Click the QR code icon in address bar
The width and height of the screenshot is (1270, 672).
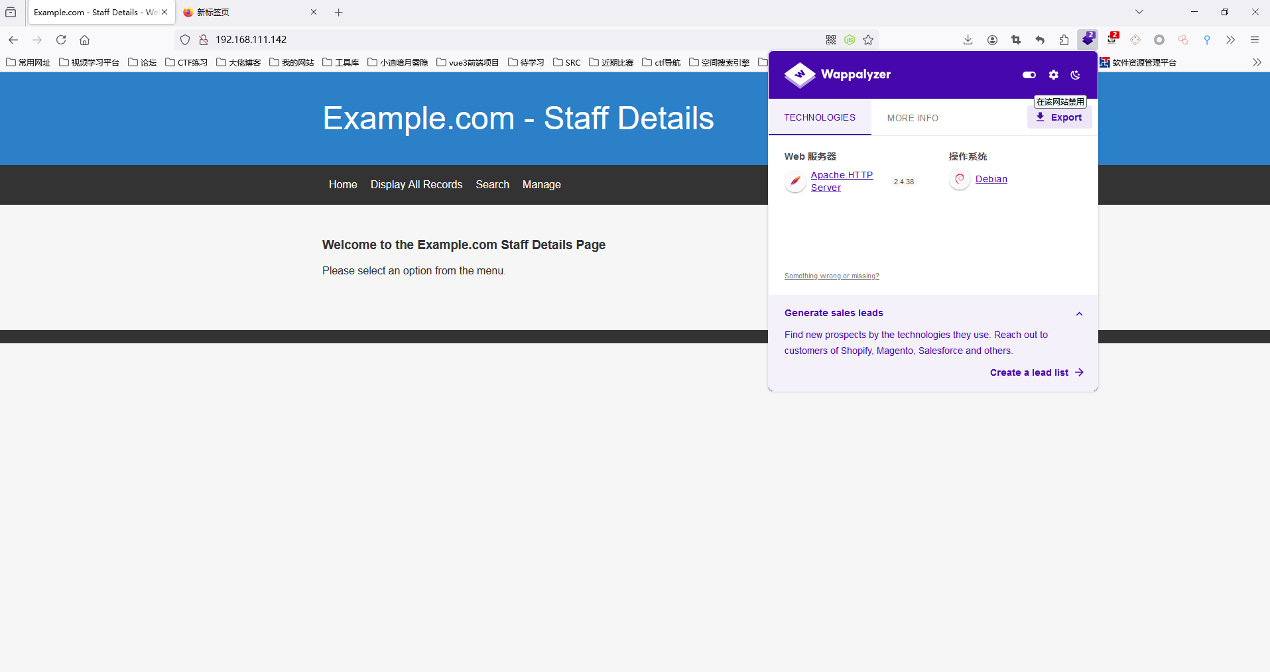[x=831, y=40]
